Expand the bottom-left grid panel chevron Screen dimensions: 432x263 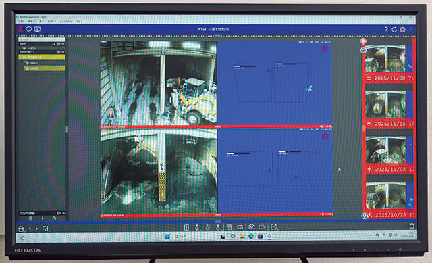click(x=63, y=213)
